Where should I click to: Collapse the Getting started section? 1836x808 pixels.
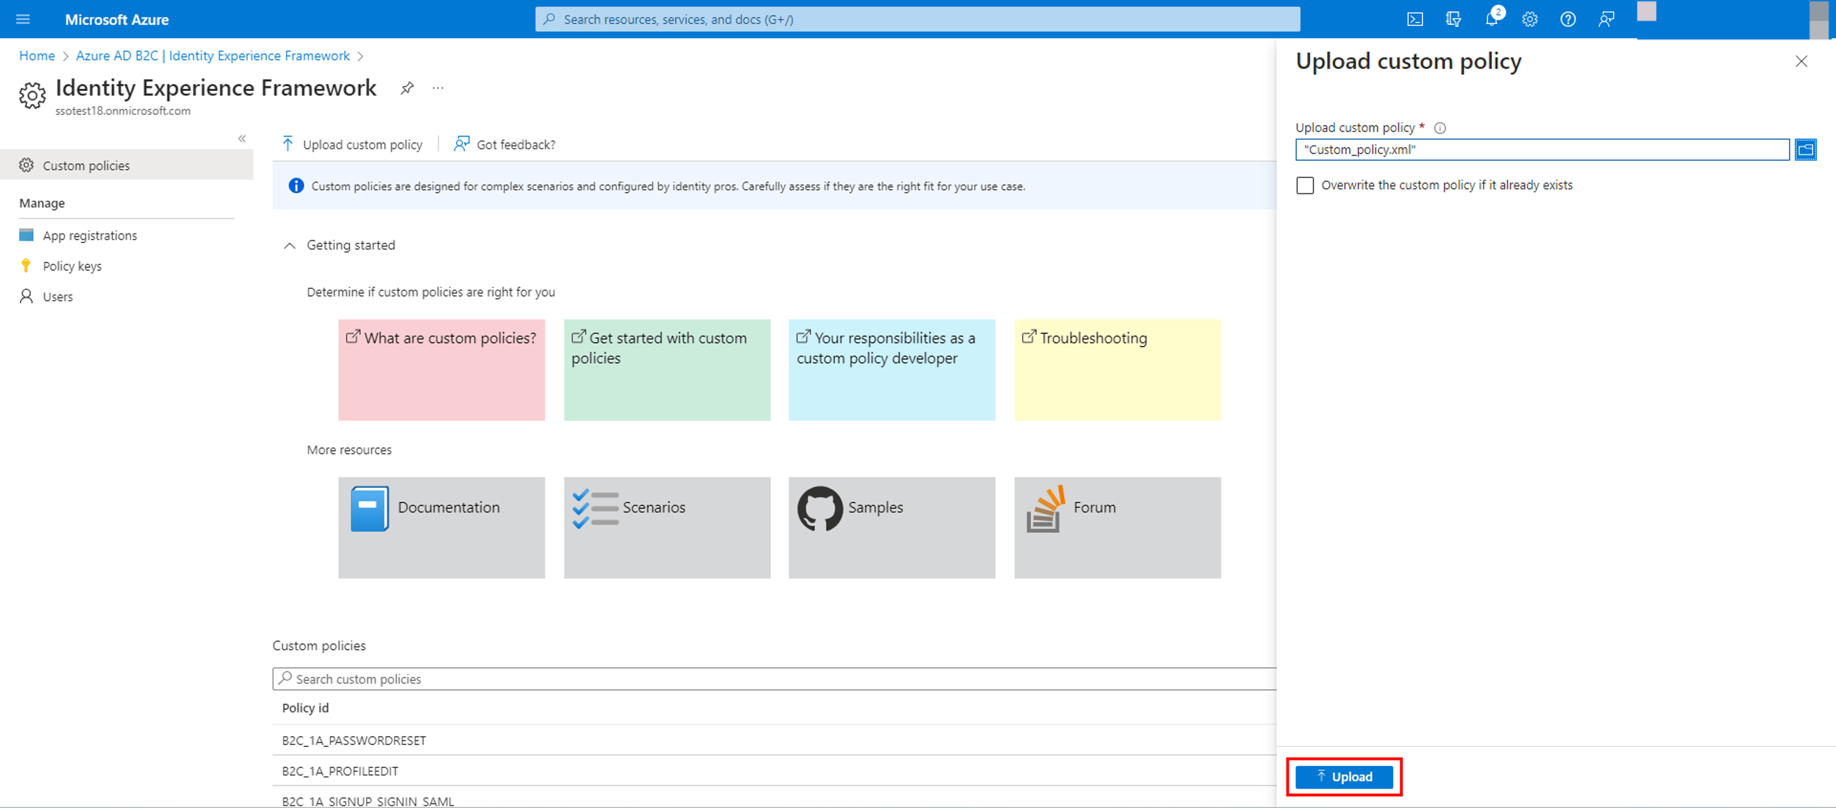pos(289,246)
